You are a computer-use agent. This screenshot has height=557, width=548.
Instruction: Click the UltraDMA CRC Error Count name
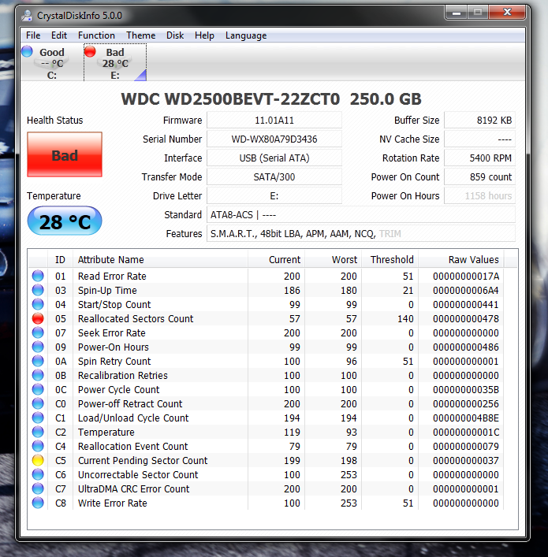click(134, 488)
